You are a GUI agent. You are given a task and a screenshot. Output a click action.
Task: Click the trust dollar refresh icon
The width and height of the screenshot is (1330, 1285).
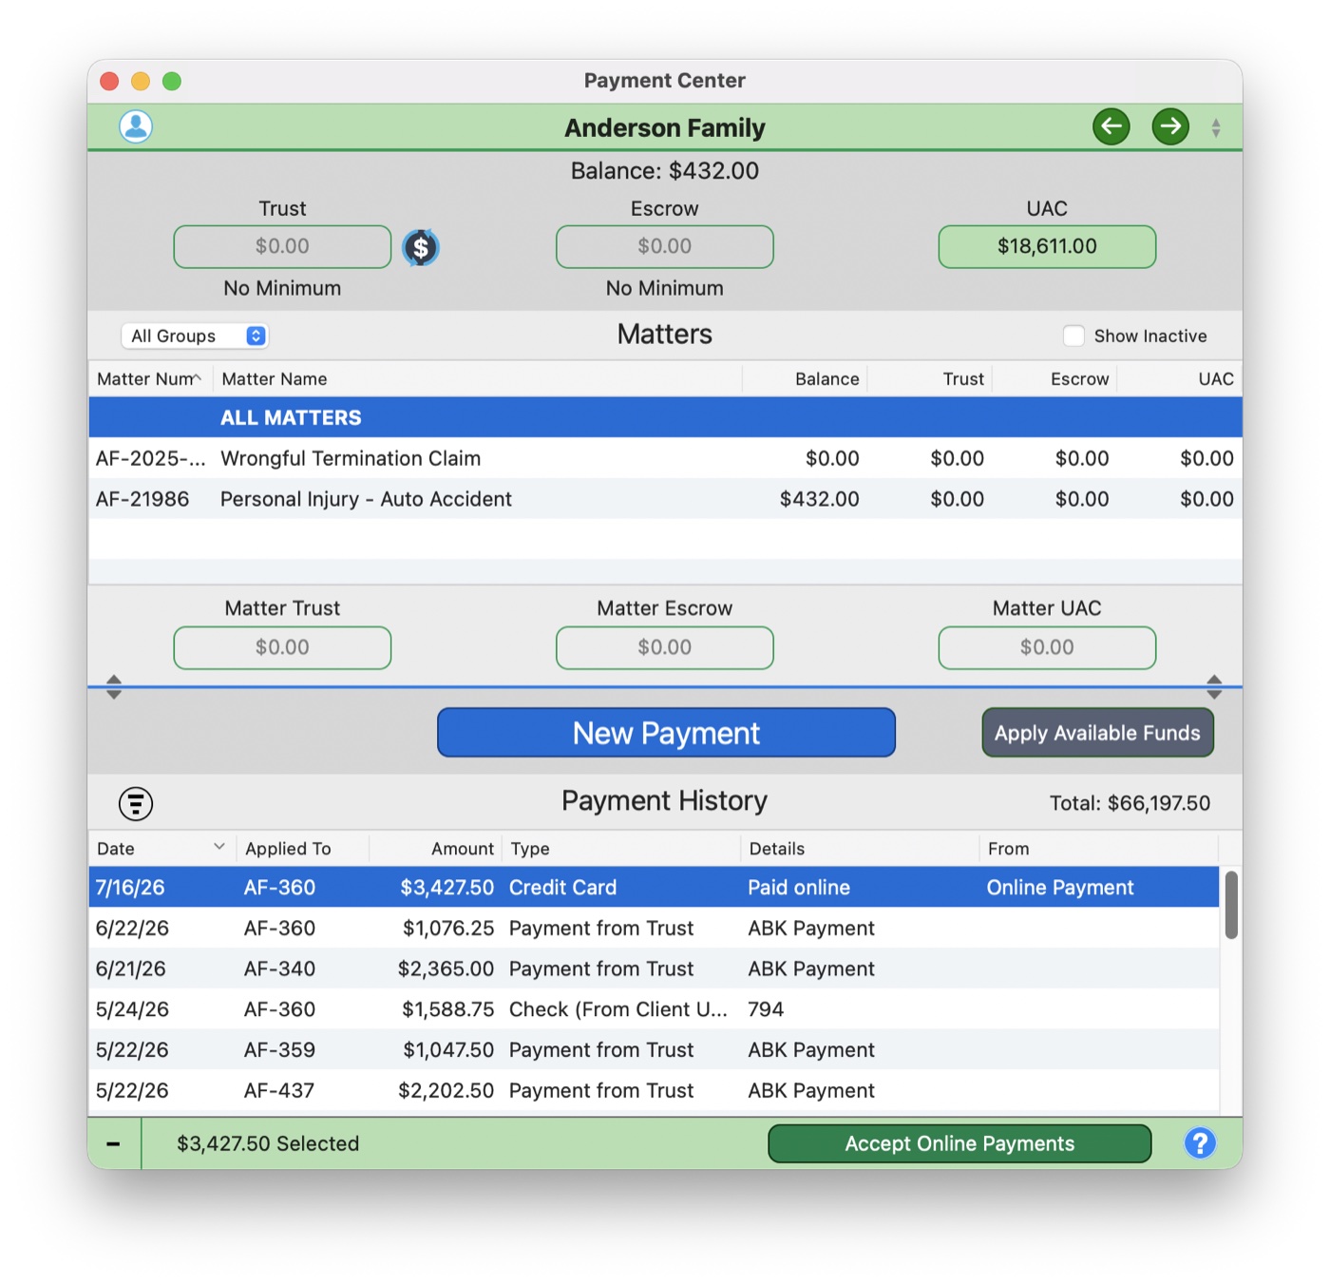(420, 248)
